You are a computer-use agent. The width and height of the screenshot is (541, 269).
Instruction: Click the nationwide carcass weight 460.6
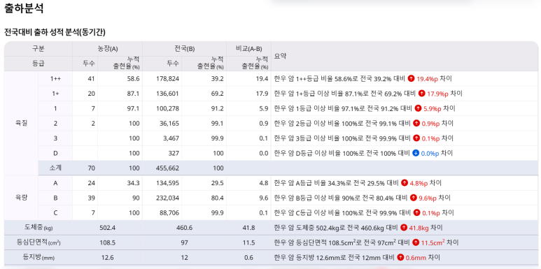point(185,228)
